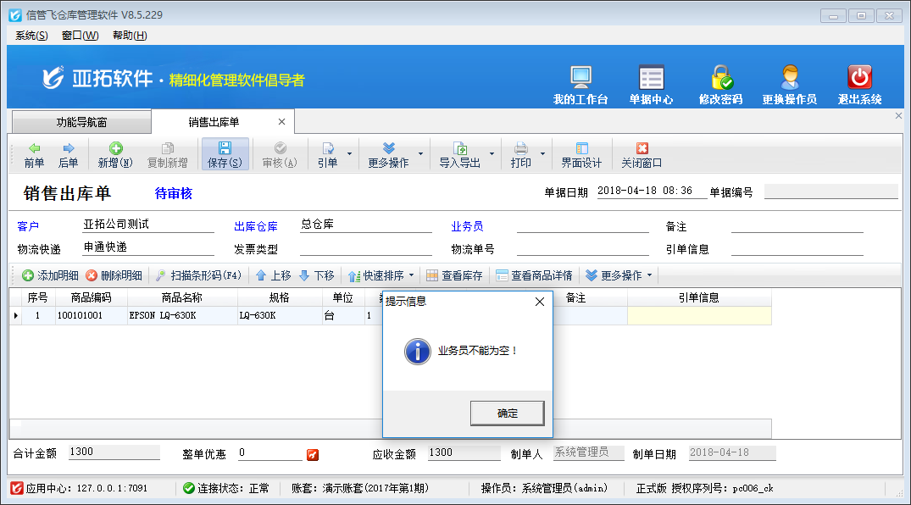Viewport: 911px width, 505px height.
Task: Confirm dialog with 确定 button
Action: click(507, 413)
